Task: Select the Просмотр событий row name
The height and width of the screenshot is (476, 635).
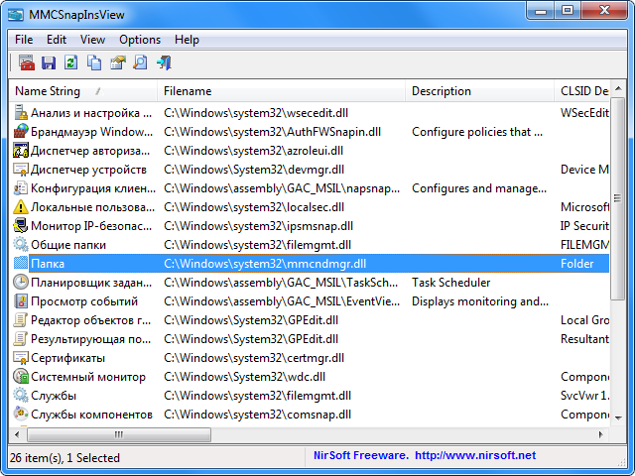Action: 84,301
